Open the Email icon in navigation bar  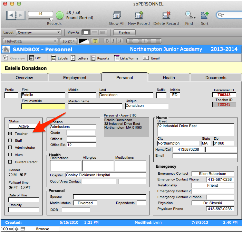coord(147,58)
